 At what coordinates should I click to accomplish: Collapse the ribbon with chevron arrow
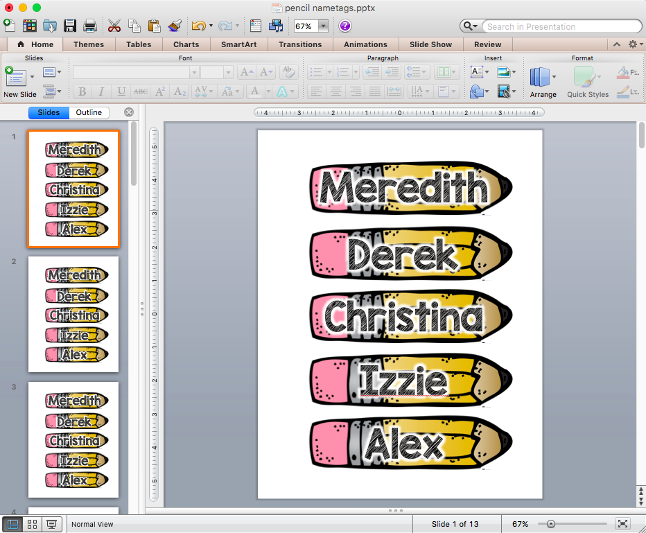(616, 44)
